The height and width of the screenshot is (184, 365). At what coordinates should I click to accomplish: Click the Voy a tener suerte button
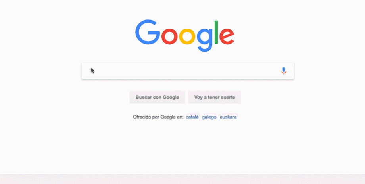click(x=215, y=97)
